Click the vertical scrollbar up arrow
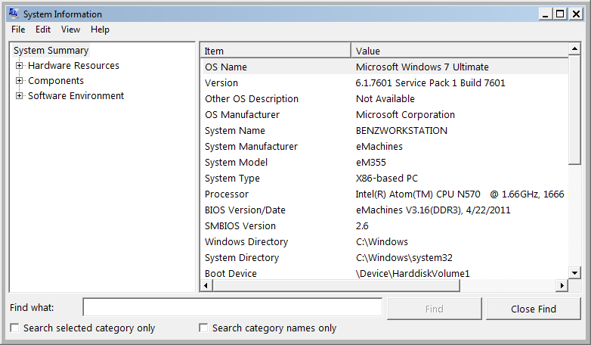The width and height of the screenshot is (591, 345). point(574,48)
